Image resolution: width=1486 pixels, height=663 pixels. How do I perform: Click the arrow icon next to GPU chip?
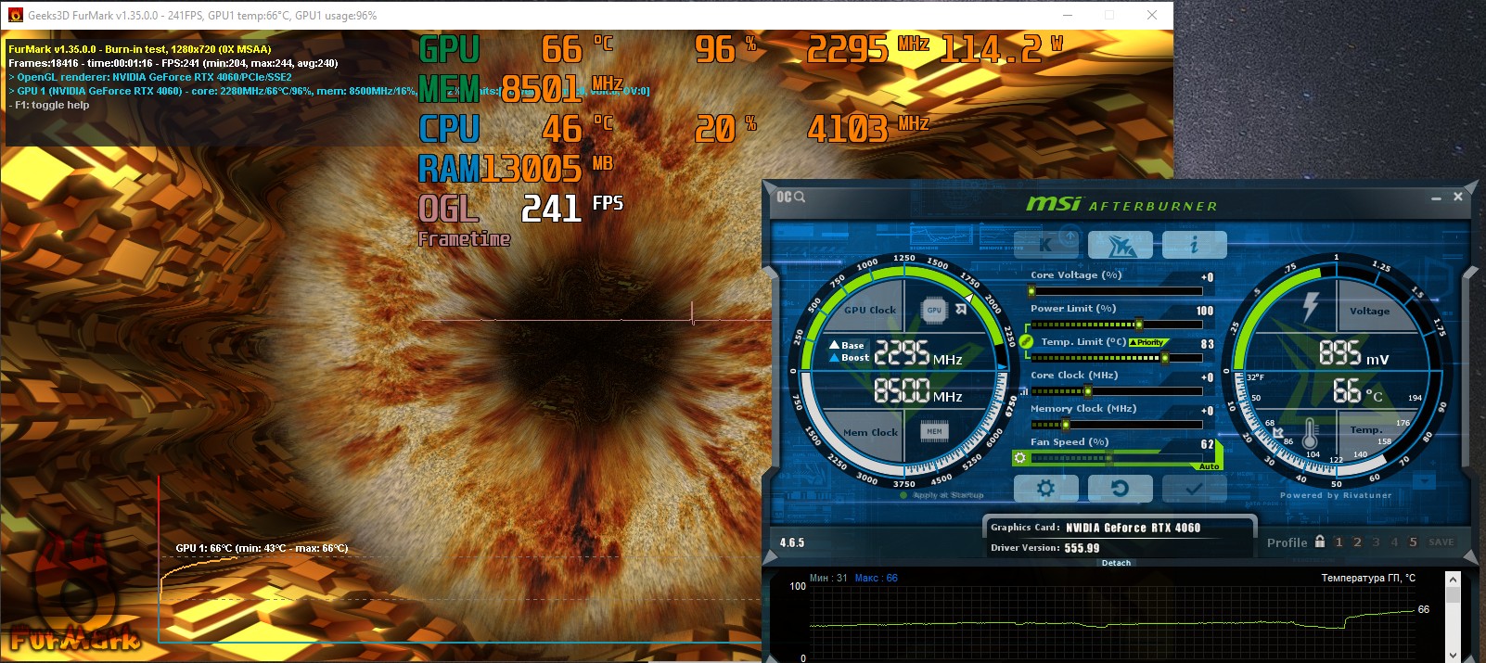coord(961,310)
